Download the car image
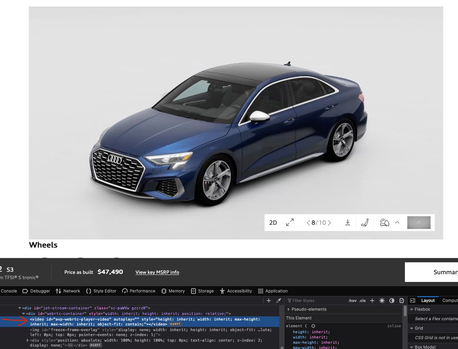 tap(347, 223)
